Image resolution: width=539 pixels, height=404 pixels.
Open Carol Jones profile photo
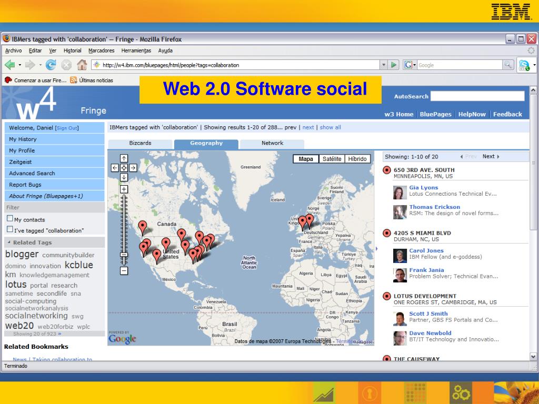coord(399,256)
